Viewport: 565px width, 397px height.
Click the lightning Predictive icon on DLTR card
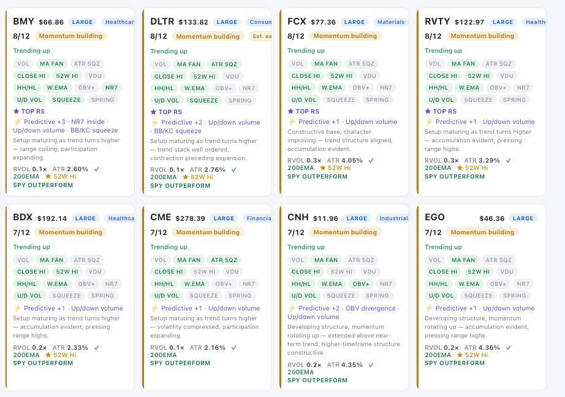(154, 122)
